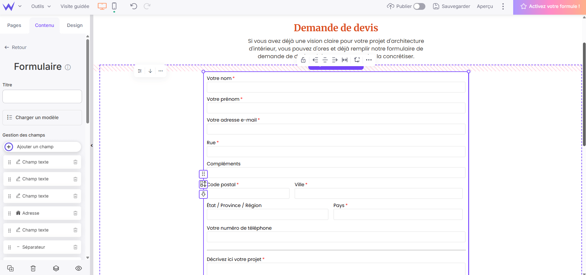Image resolution: width=586 pixels, height=275 pixels.
Task: Click the Formulaire info icon
Action: [x=68, y=67]
